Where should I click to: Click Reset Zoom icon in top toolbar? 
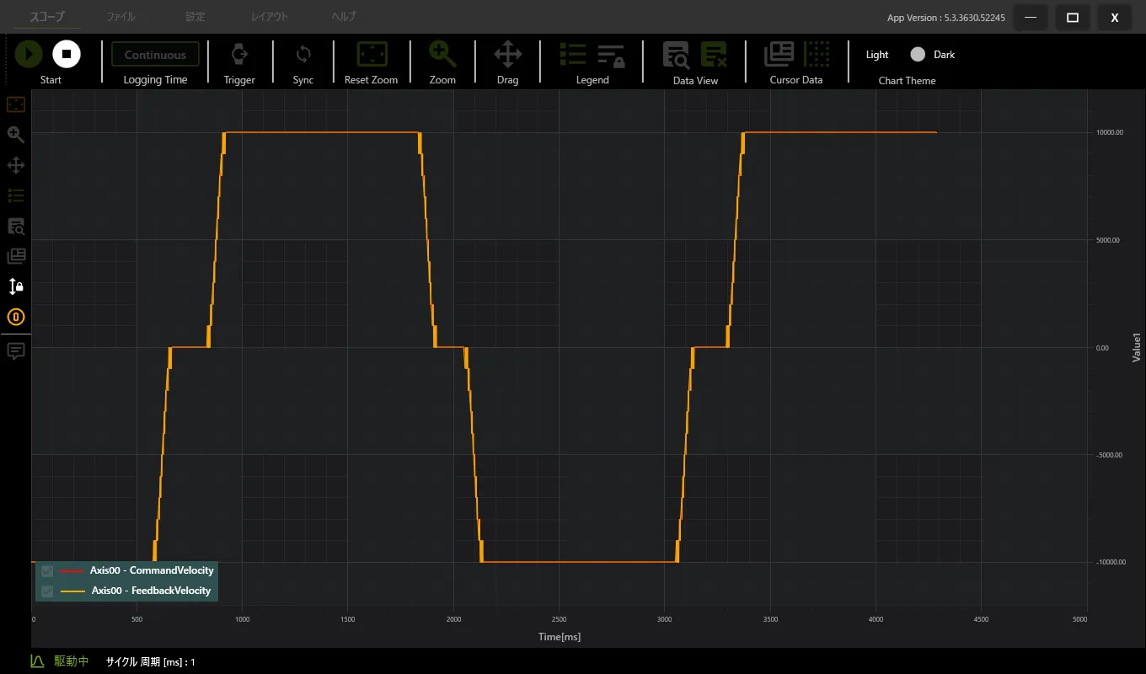[x=372, y=55]
